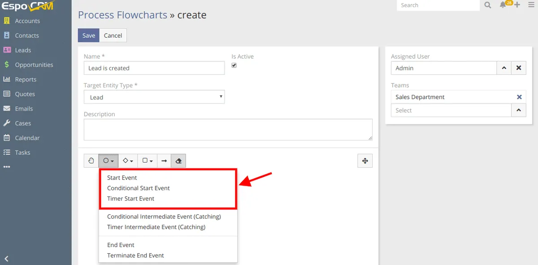This screenshot has height=265, width=538.
Task: Clear the Assigned User field
Action: point(519,68)
